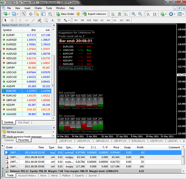Switch chart to H1 timeframe
The width and height of the screenshot is (186, 179).
click(x=102, y=20)
